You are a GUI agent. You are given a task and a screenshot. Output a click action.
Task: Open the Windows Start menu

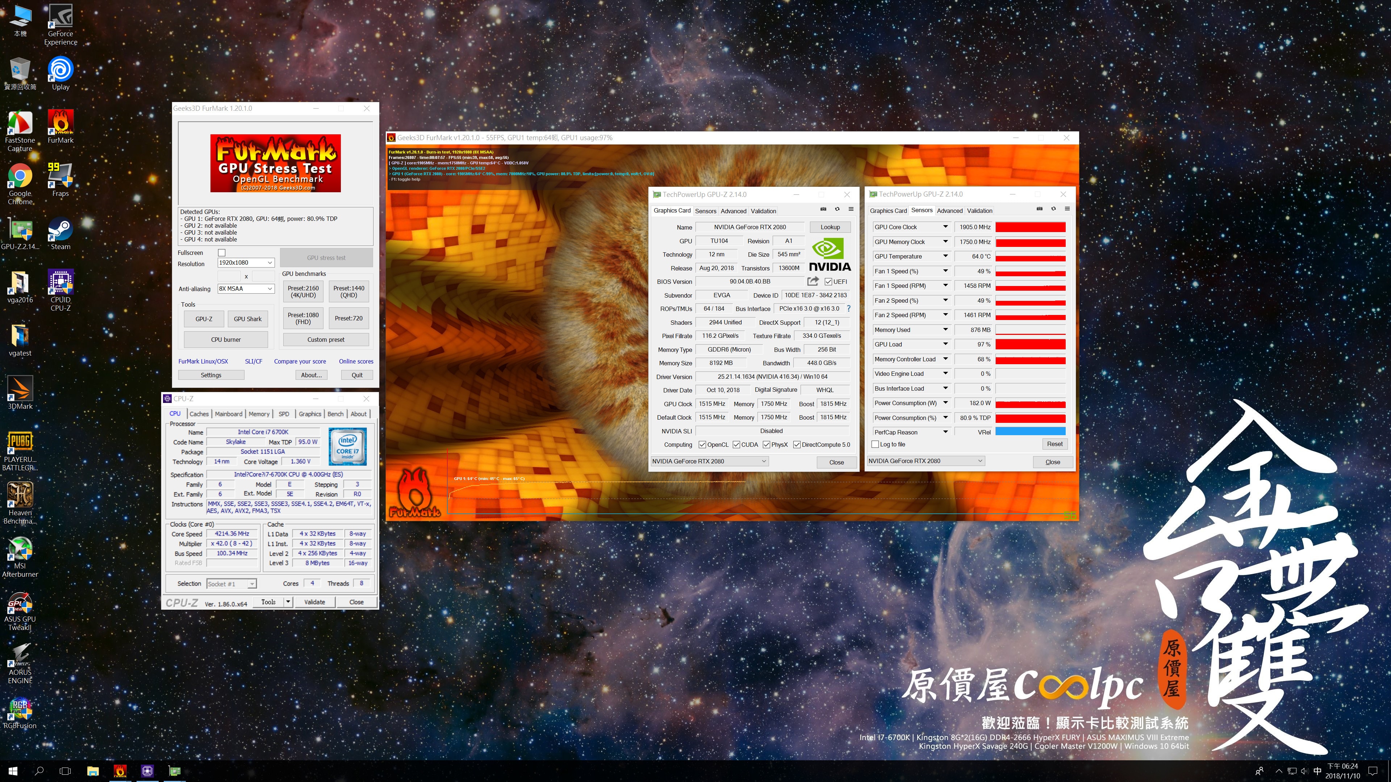tap(13, 771)
